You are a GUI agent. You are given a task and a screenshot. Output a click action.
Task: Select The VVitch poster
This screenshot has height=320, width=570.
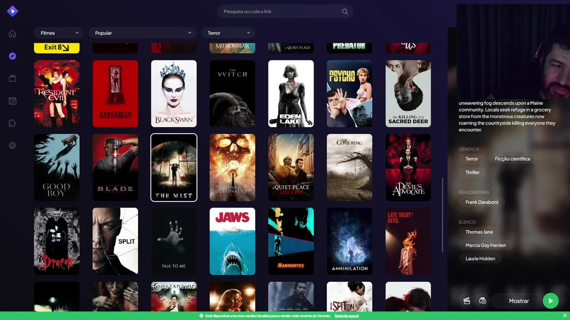[232, 94]
